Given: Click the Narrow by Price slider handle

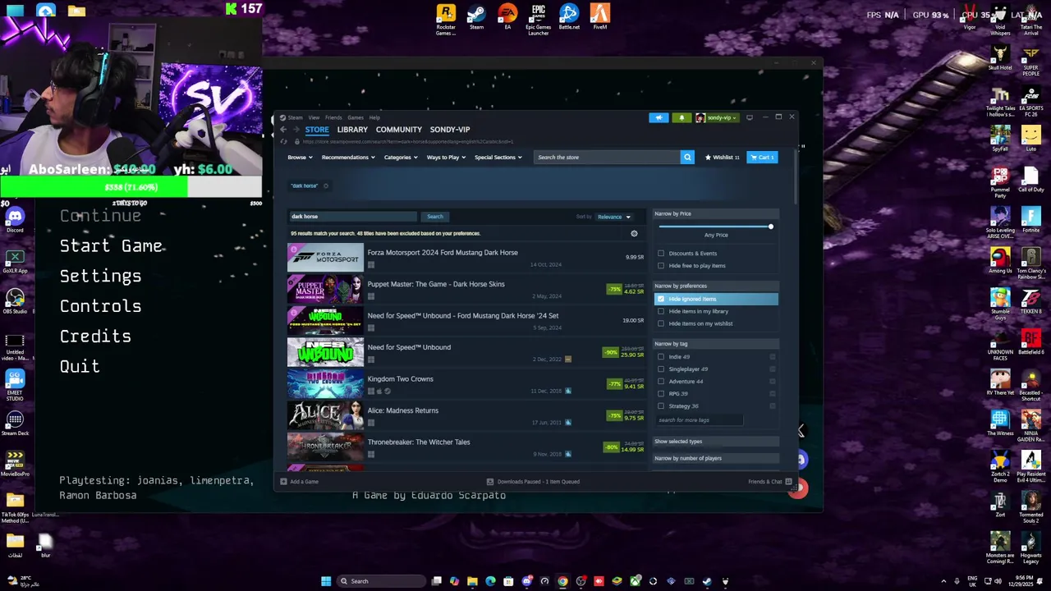Looking at the screenshot, I should tap(770, 227).
